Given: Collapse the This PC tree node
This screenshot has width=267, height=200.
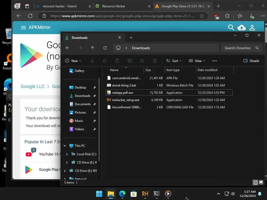Looking at the screenshot, I should 65,146.
